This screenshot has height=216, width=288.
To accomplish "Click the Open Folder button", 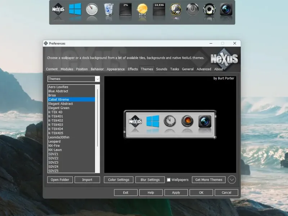I will click(60, 180).
